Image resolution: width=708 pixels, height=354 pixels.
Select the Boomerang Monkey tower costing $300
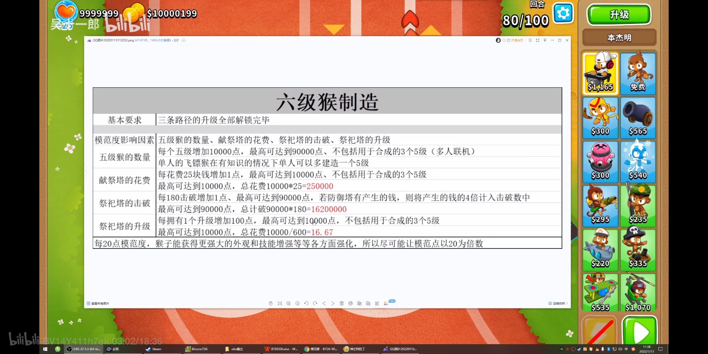click(600, 118)
